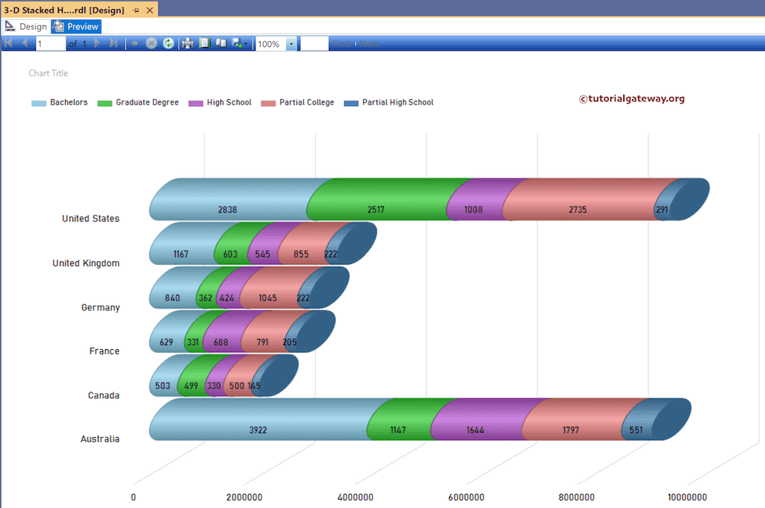
Task: Open the Export format dropdown arrow
Action: click(x=245, y=43)
